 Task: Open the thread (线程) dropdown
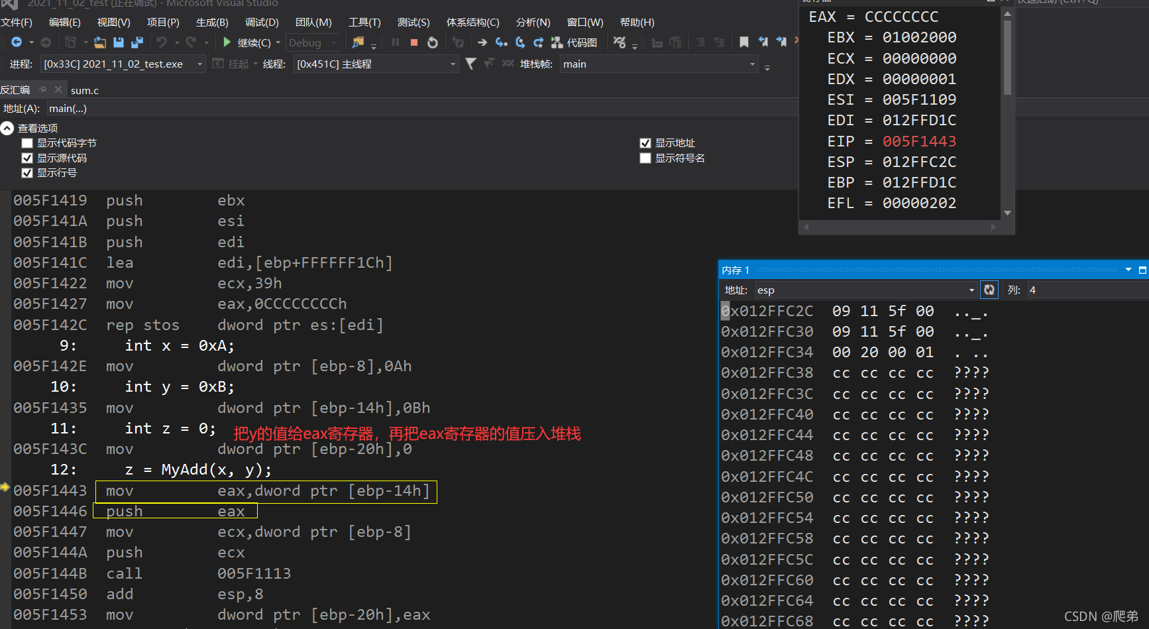453,64
